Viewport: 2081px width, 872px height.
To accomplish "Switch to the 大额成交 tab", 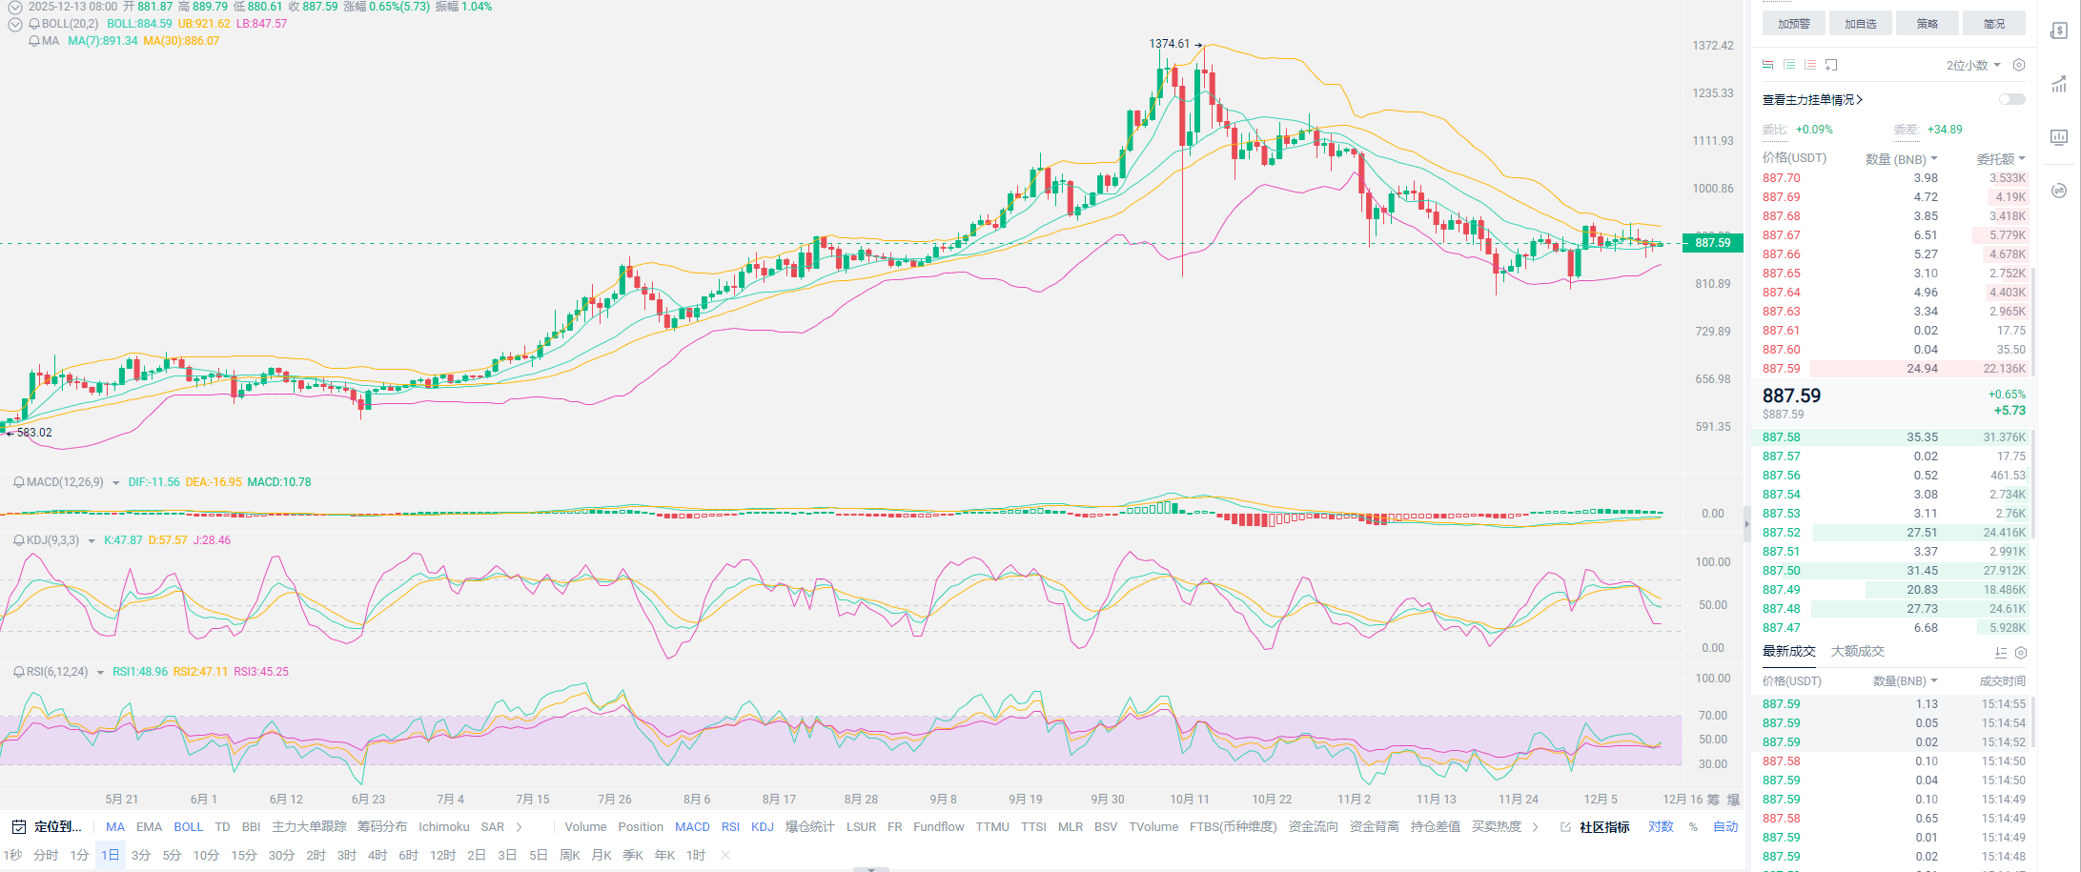I will click(1857, 651).
